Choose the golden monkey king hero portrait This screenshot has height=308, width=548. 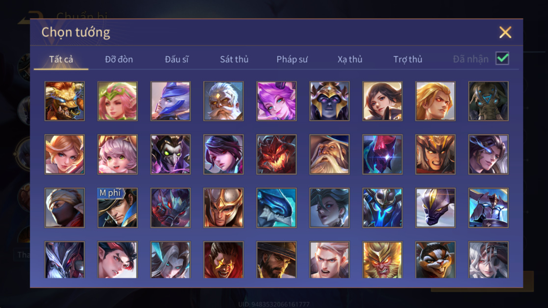point(383,260)
